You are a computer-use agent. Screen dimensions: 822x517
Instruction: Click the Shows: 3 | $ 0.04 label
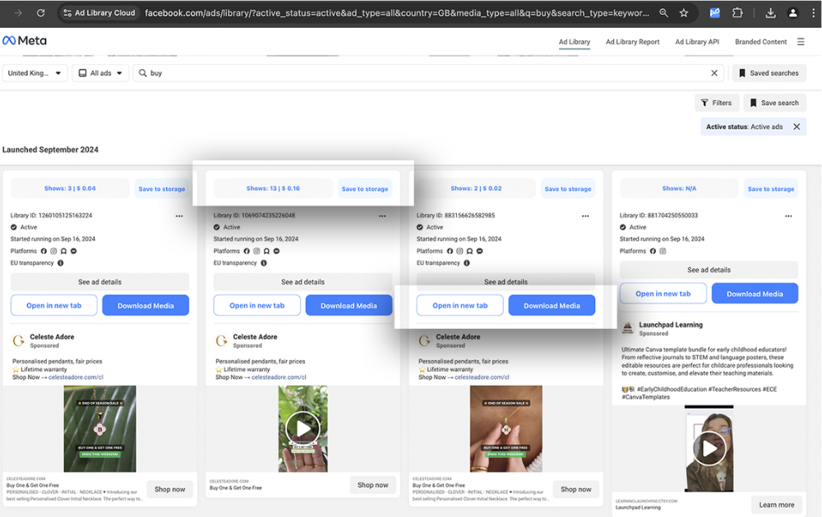[x=70, y=189]
